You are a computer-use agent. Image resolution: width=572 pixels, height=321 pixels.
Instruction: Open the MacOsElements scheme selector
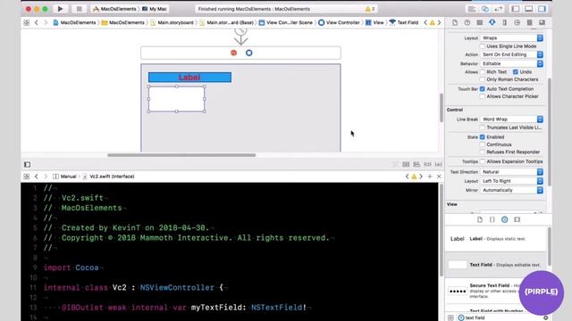[114, 9]
